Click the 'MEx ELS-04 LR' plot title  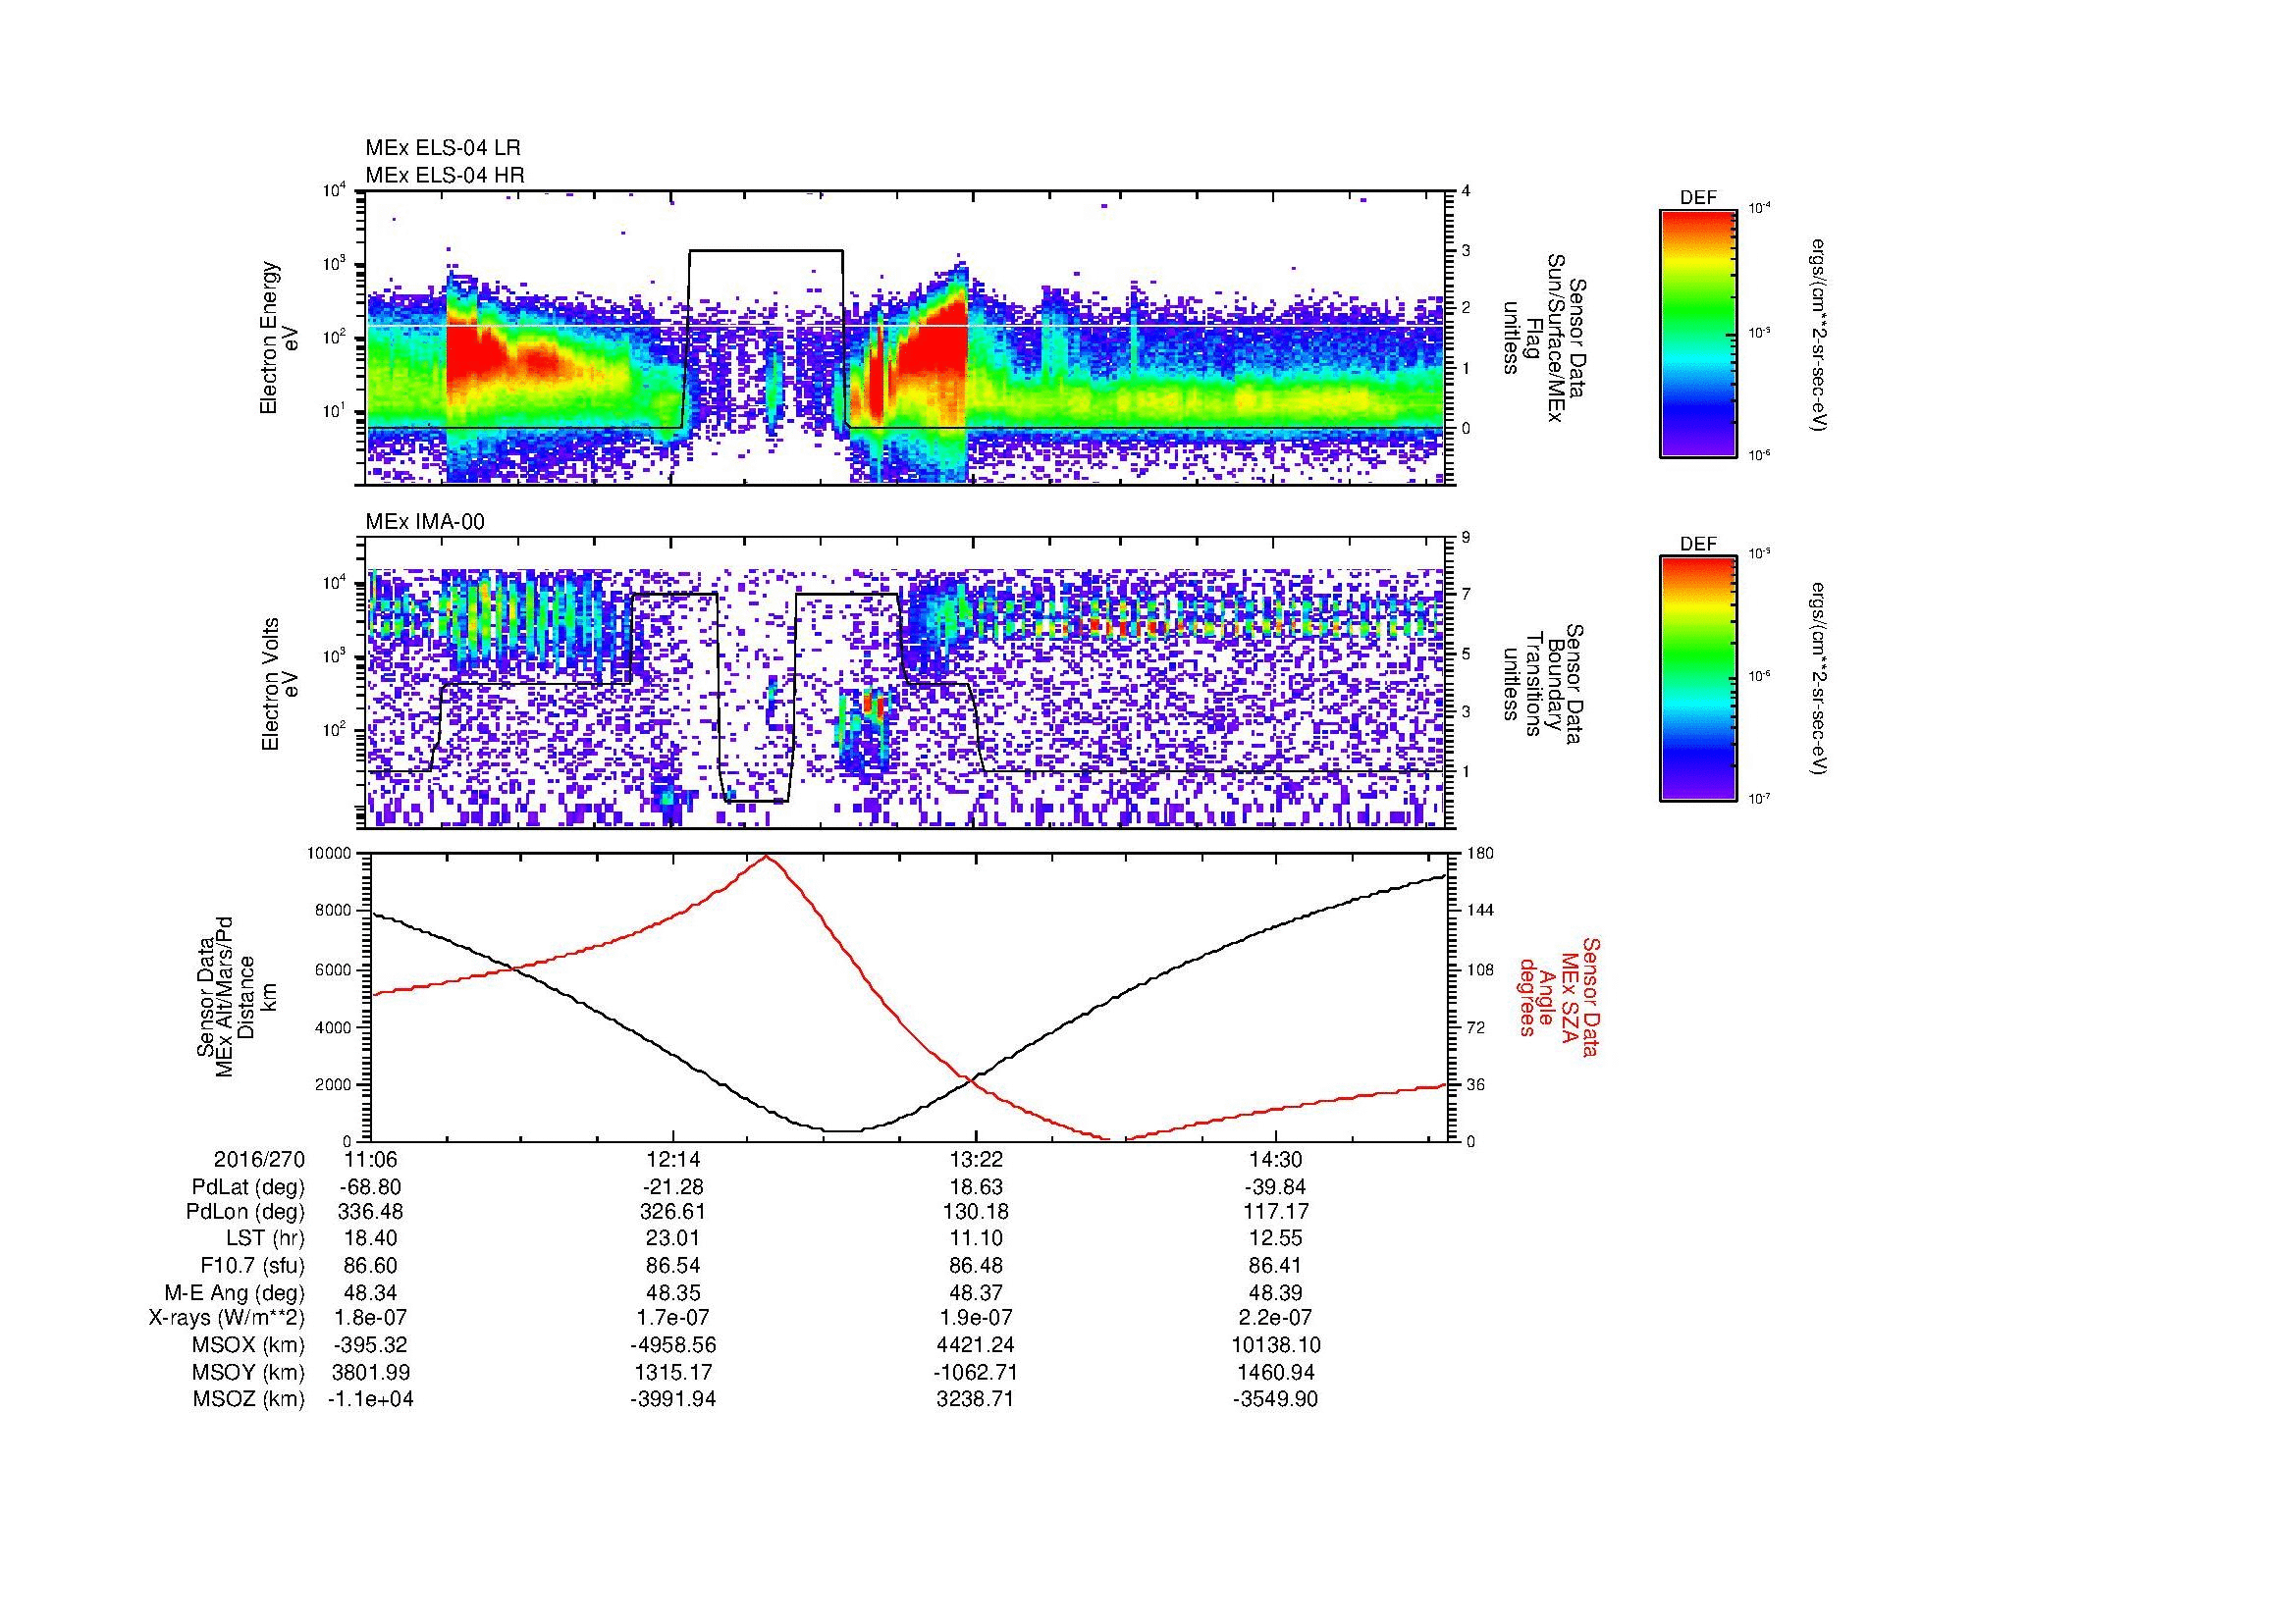(443, 148)
